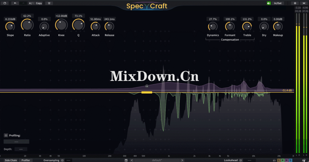The height and width of the screenshot is (162, 309).
Task: Click the 131.2% Treble value
Action: click(247, 19)
